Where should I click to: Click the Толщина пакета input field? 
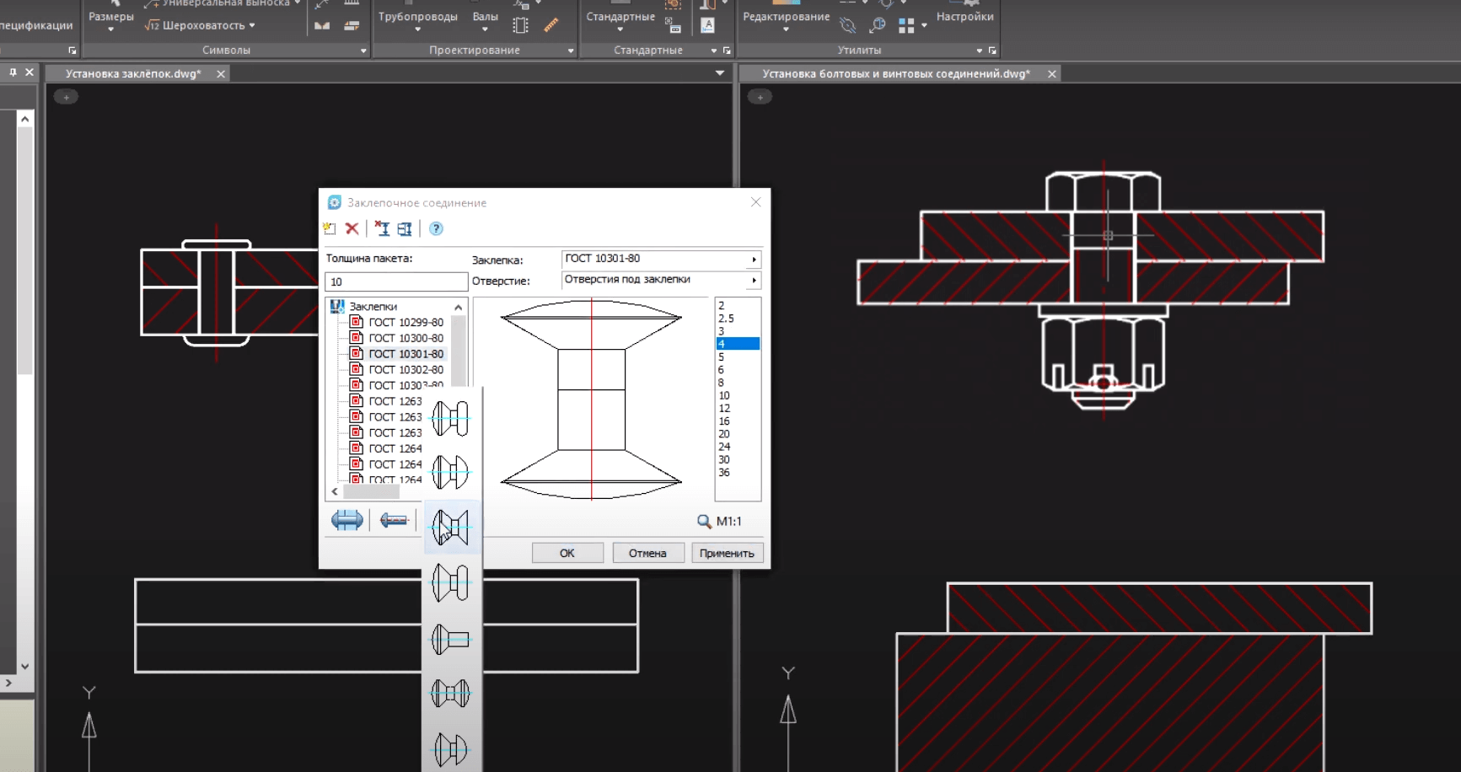[x=395, y=281]
